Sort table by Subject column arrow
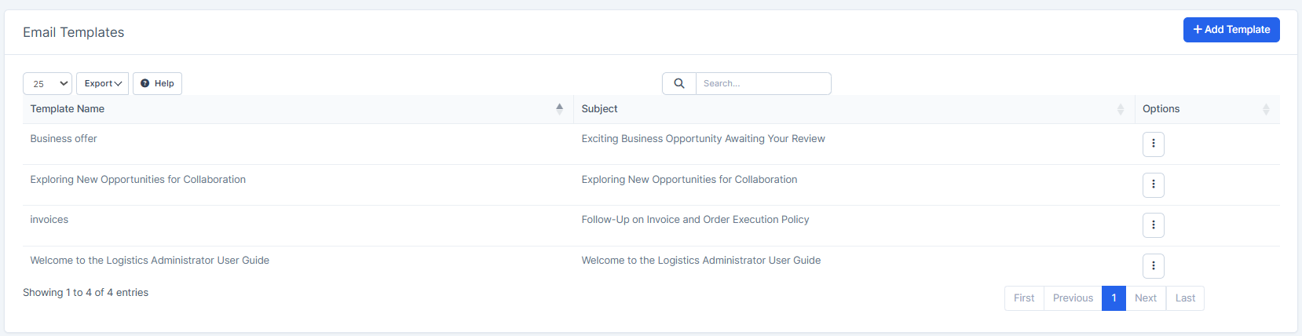The height and width of the screenshot is (336, 1302). pos(1120,109)
